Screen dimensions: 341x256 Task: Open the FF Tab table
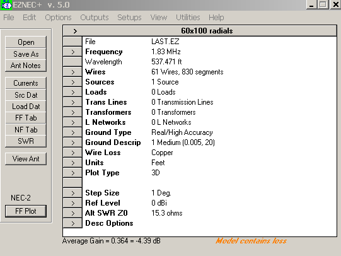click(x=26, y=118)
